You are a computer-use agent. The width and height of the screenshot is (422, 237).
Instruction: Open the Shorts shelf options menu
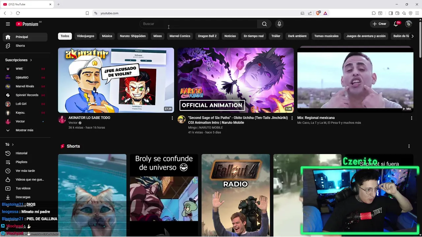(x=409, y=146)
